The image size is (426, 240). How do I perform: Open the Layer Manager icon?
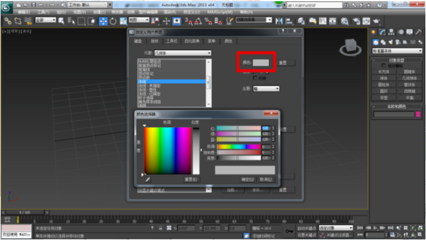pos(301,21)
